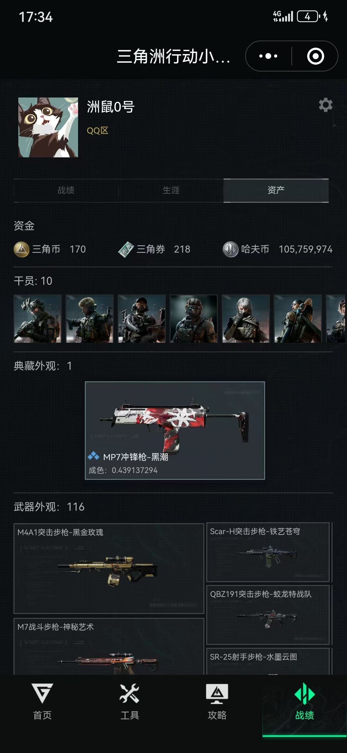Open the Scar-H突击步枪-铁艺苍穹 skin card

[x=268, y=552]
